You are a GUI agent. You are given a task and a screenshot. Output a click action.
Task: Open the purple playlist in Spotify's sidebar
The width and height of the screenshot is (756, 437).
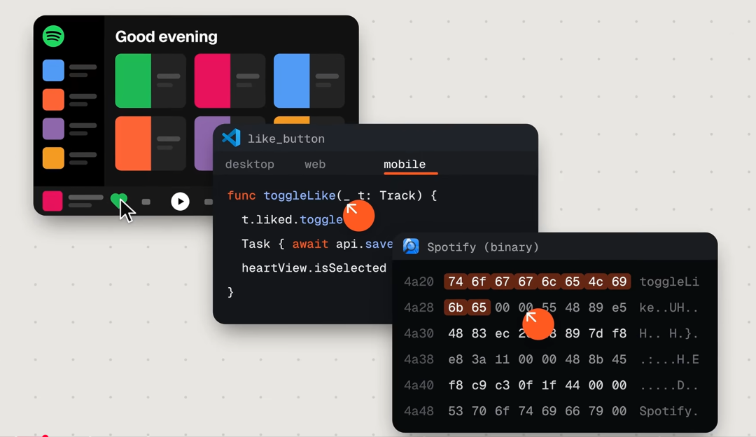tap(69, 129)
